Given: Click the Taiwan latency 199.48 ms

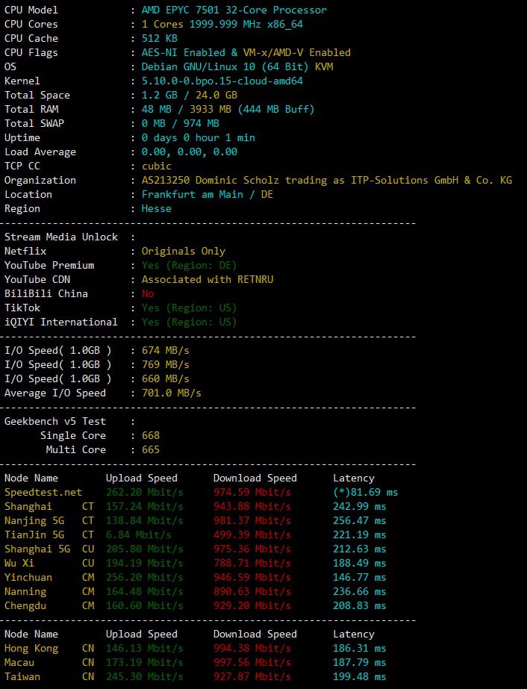Looking at the screenshot, I should pos(359,677).
